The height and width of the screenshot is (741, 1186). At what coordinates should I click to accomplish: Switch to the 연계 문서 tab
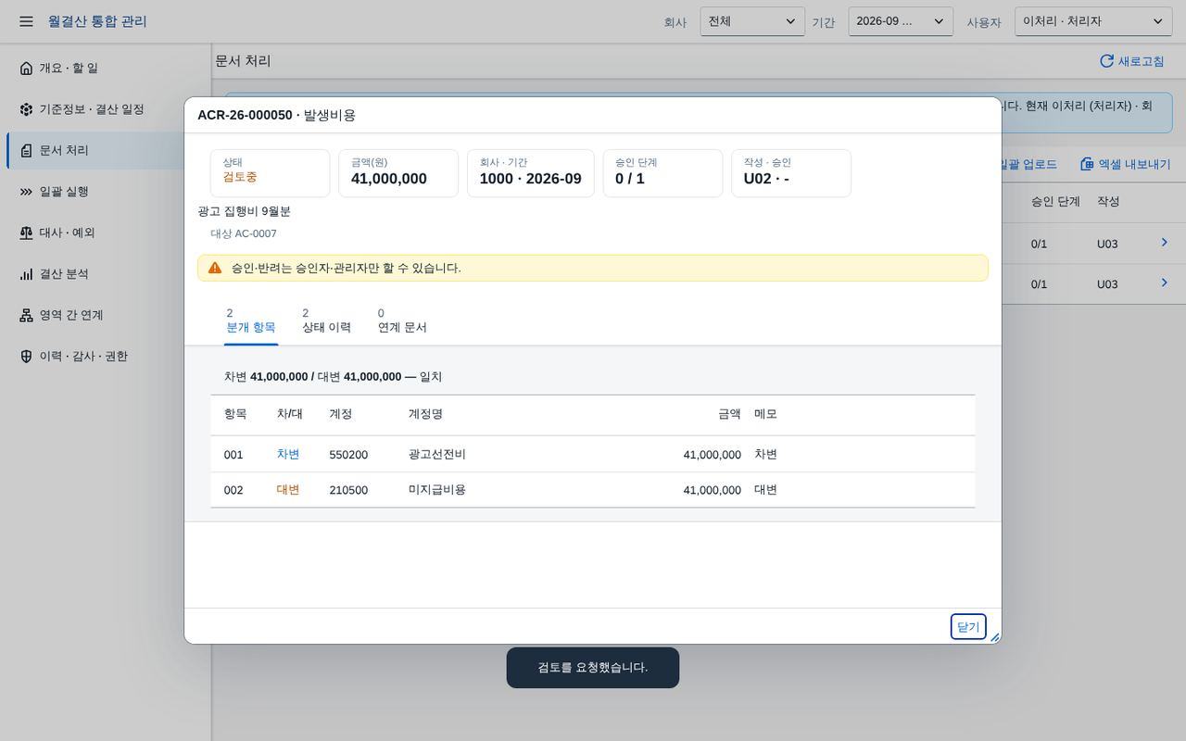(x=402, y=320)
